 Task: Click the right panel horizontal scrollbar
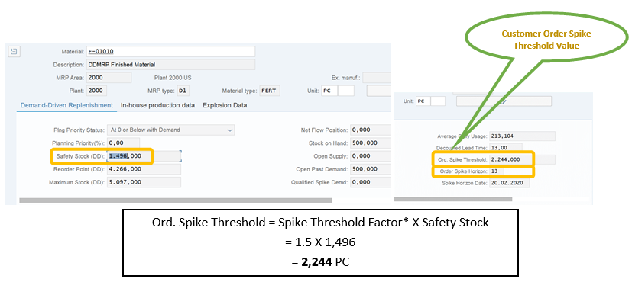click(453, 199)
